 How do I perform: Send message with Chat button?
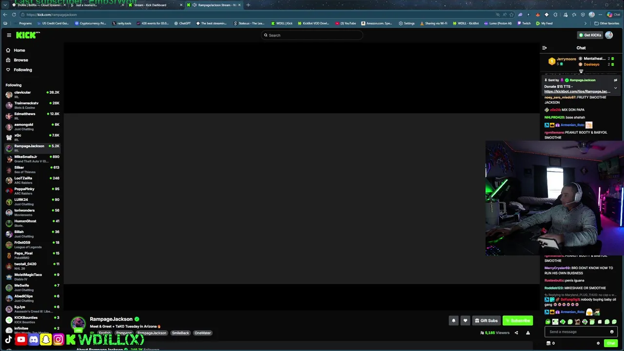611,343
